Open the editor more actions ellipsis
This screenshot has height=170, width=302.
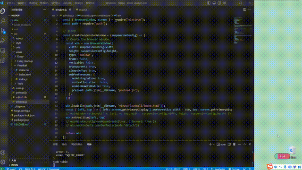pyautogui.click(x=250, y=9)
